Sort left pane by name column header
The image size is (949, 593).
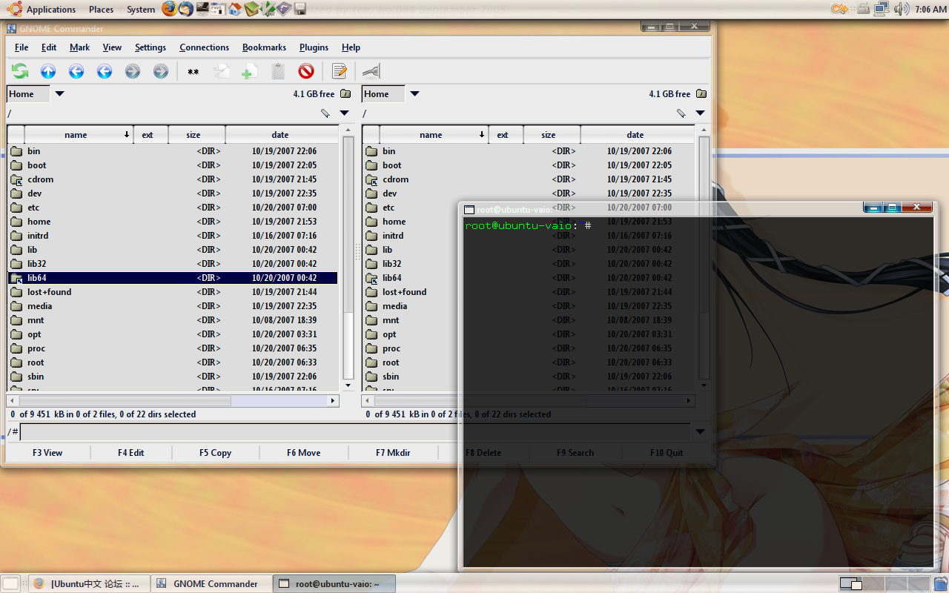point(79,135)
